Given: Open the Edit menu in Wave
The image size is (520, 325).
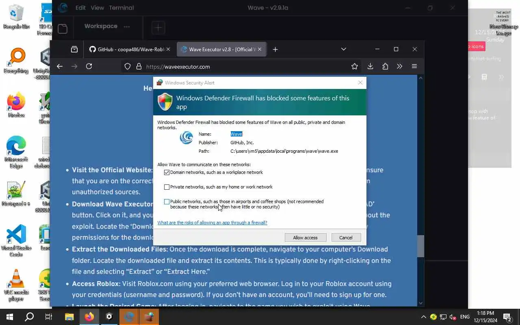Looking at the screenshot, I should point(80,8).
